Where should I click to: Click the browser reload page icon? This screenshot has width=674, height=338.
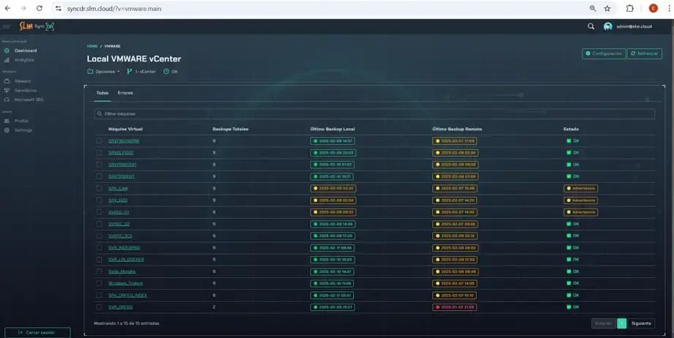click(39, 8)
